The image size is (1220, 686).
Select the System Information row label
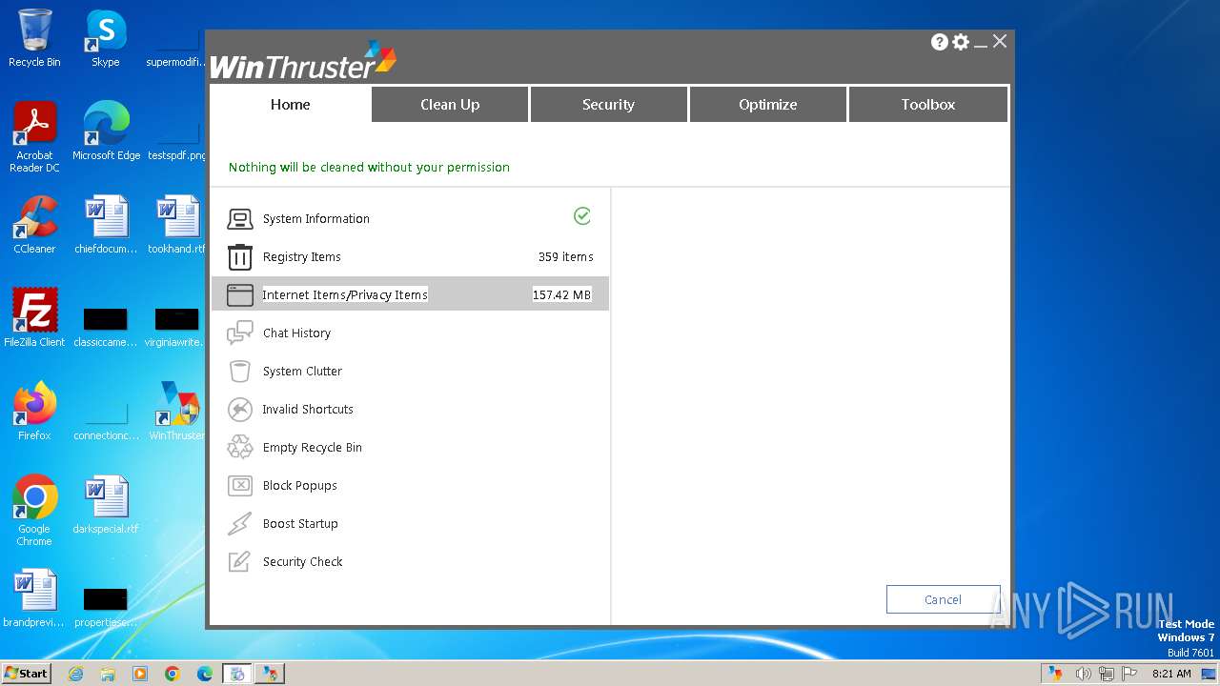(x=316, y=219)
